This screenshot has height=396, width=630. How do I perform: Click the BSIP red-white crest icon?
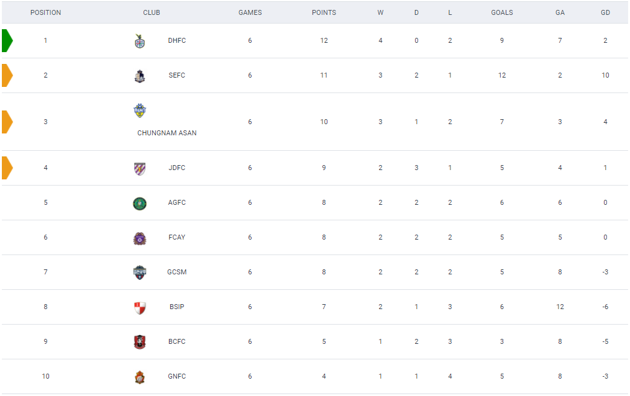(140, 307)
